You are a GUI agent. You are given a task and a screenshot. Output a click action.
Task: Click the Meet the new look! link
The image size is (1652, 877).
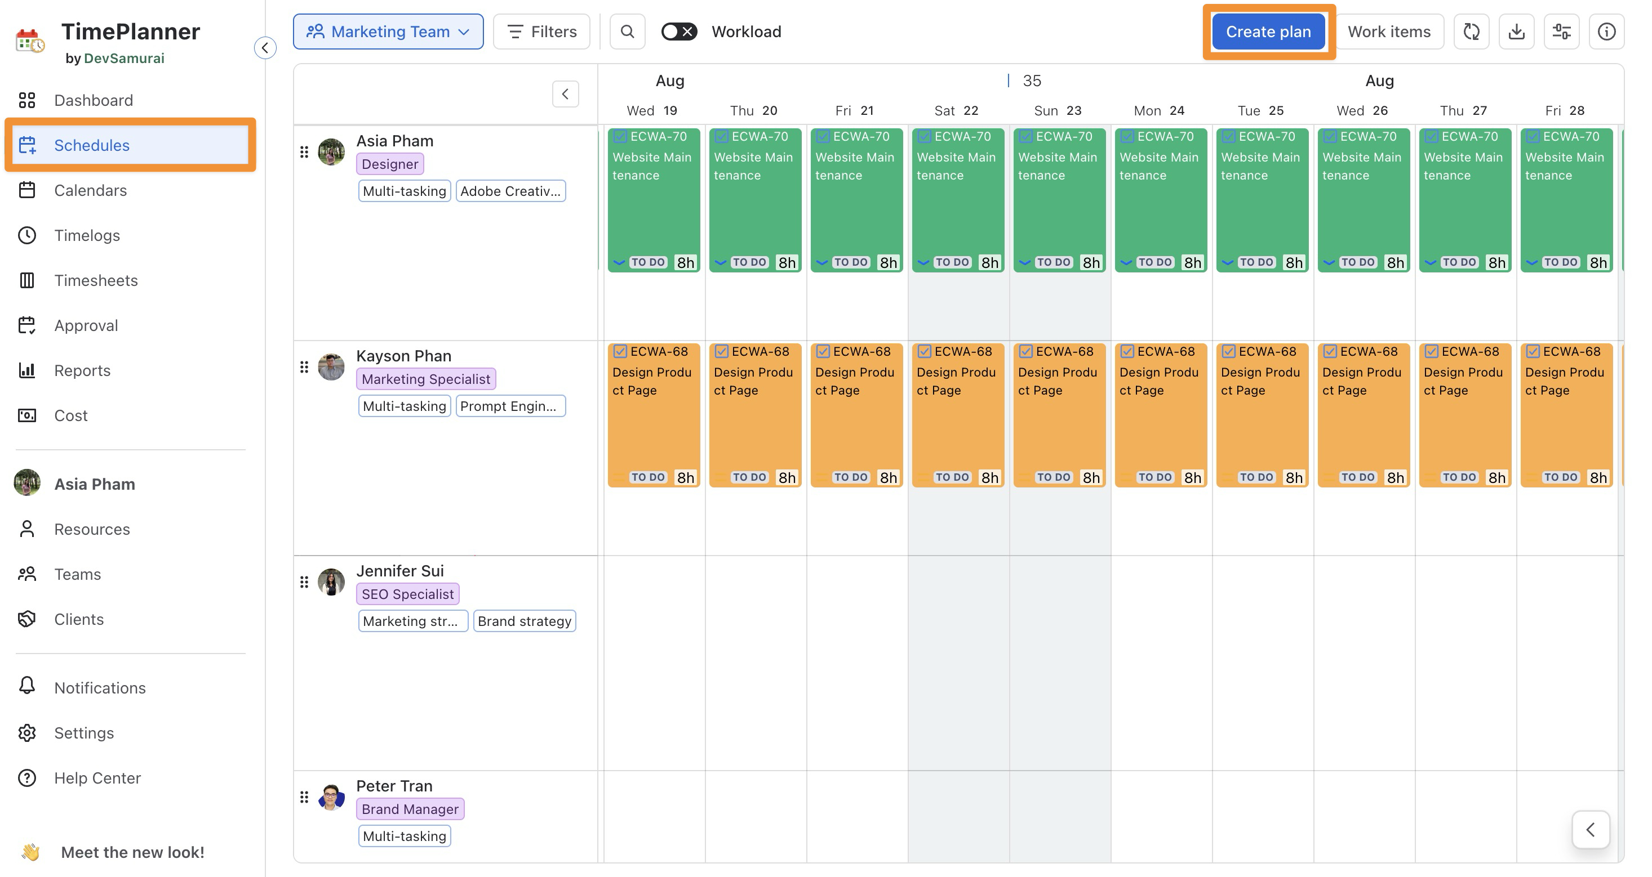[x=133, y=852]
